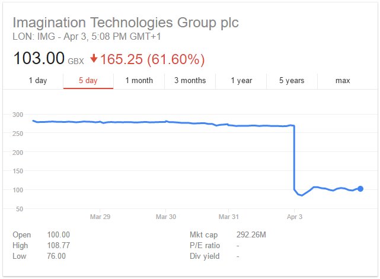The image size is (380, 279).
Task: Click the Mar 30 date label
Action: tap(167, 217)
